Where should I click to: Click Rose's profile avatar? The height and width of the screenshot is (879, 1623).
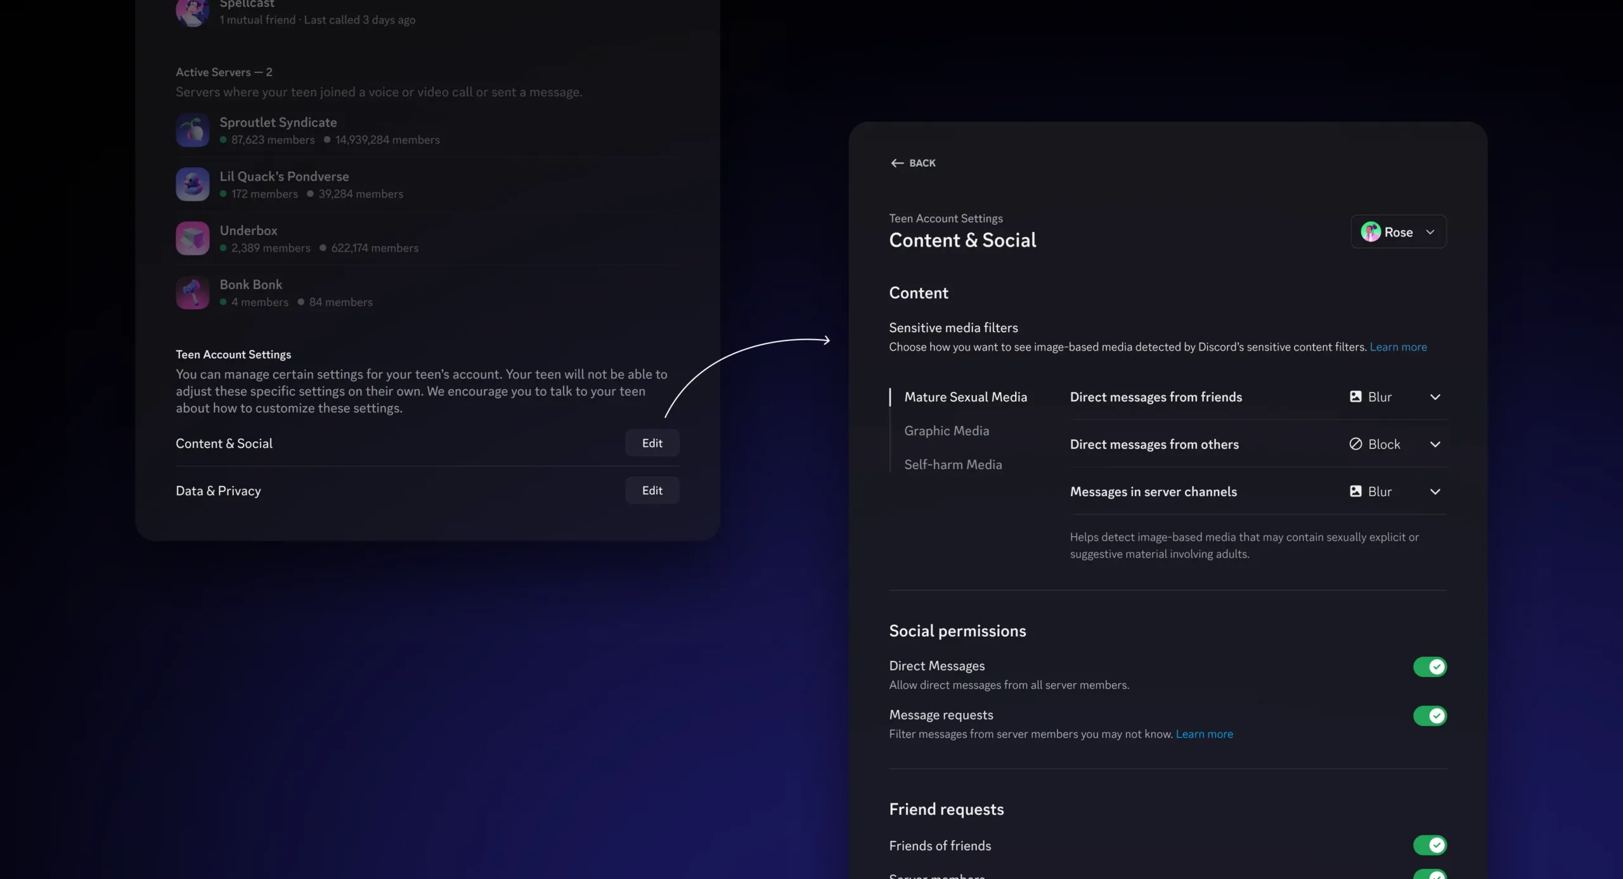[x=1371, y=232]
